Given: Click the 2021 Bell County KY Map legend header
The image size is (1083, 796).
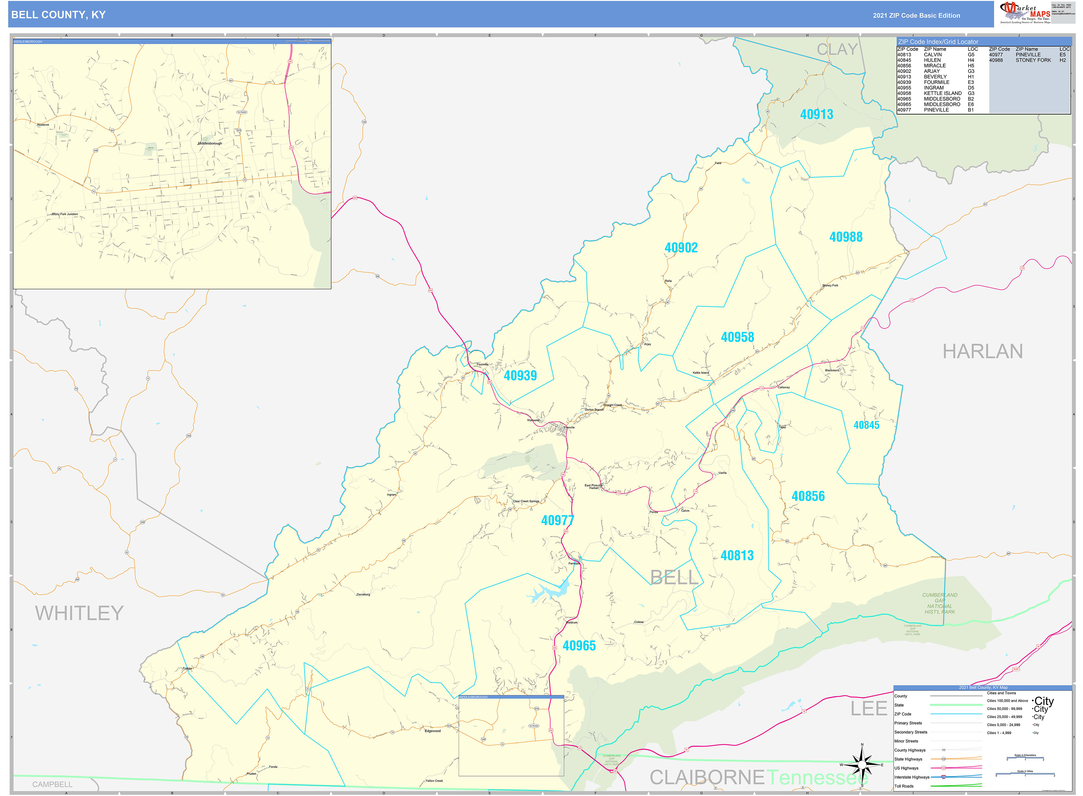Looking at the screenshot, I should 983,688.
